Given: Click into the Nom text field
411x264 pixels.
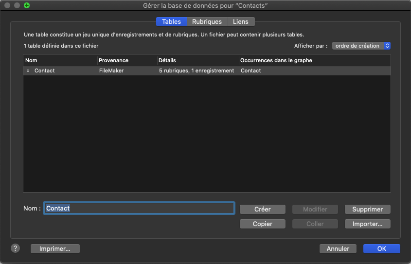Looking at the screenshot, I should (x=139, y=208).
